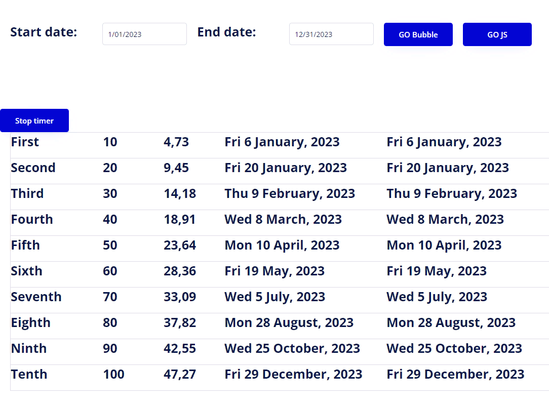The image size is (549, 407).
Task: Select the Seventh row label
Action: point(36,297)
